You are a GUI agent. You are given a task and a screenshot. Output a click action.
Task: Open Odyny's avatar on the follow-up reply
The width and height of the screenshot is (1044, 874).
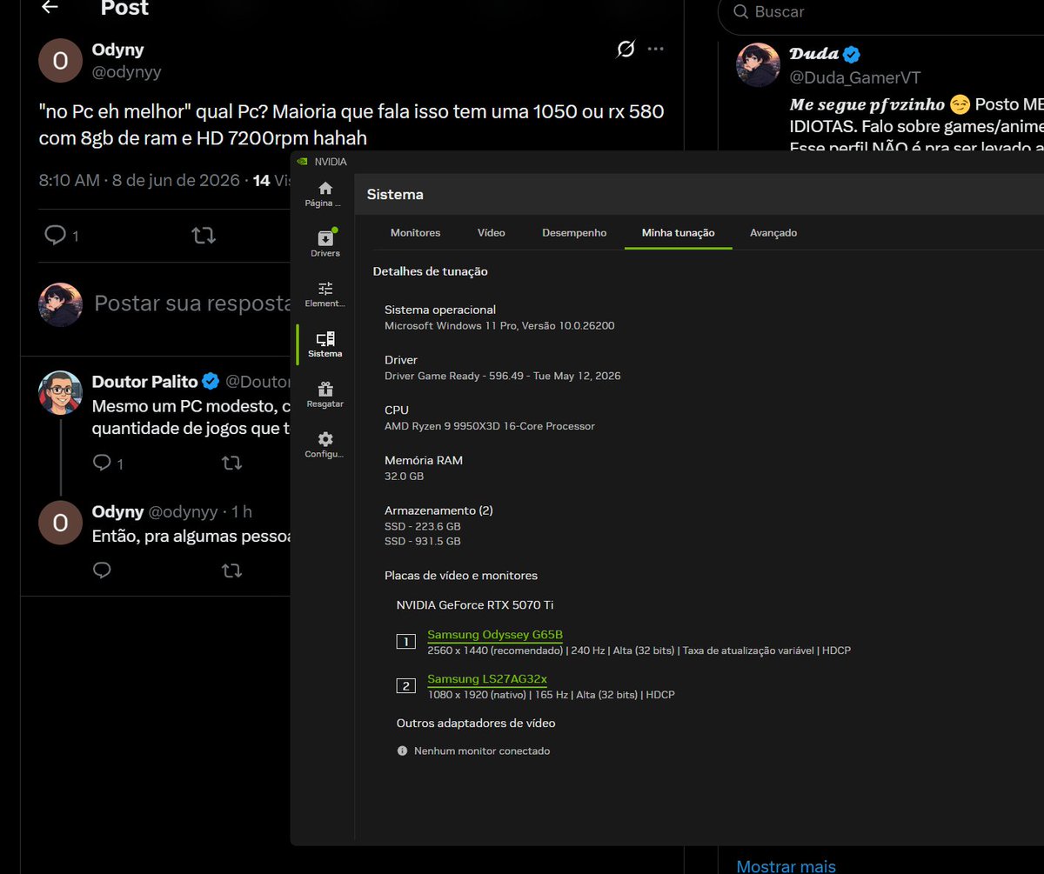61,523
